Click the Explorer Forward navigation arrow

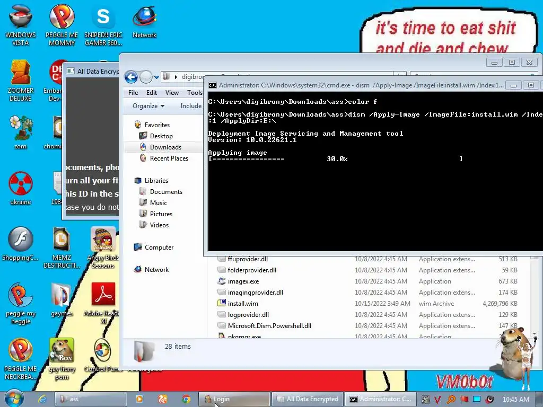click(x=146, y=77)
